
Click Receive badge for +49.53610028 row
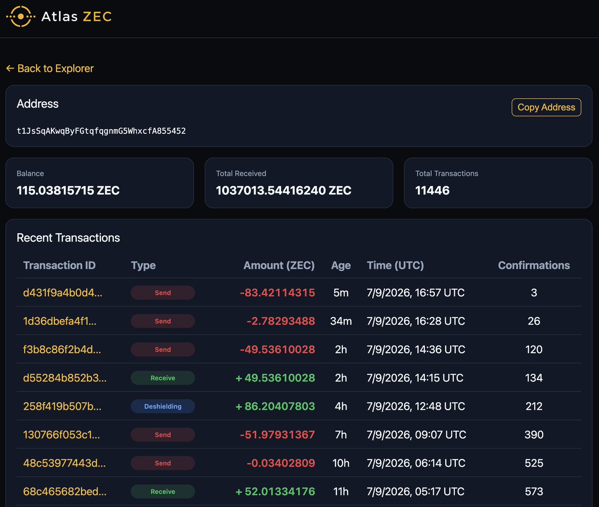(163, 378)
